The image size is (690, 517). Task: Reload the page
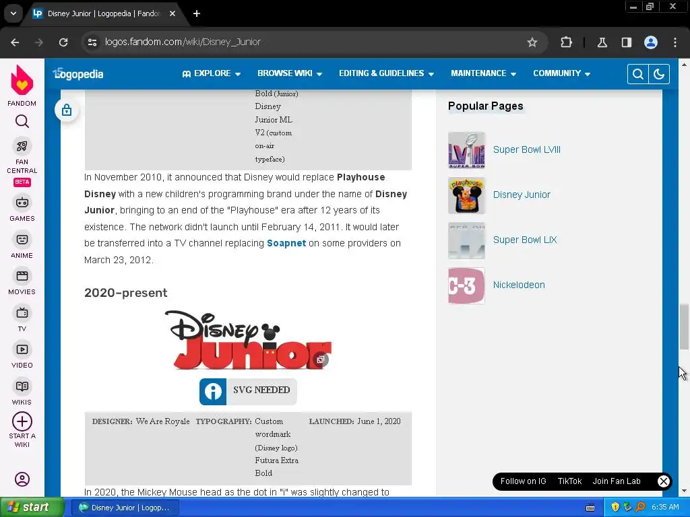tap(63, 42)
